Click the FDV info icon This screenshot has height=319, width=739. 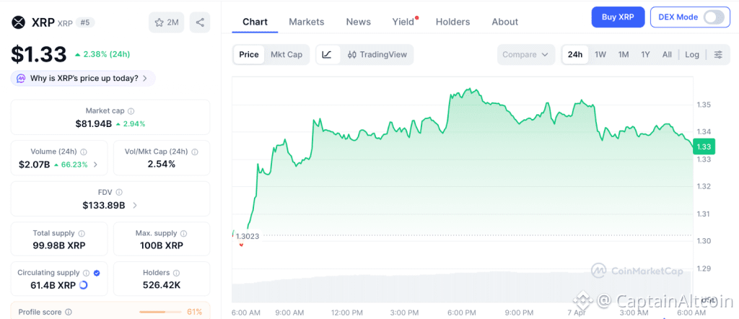tap(119, 193)
